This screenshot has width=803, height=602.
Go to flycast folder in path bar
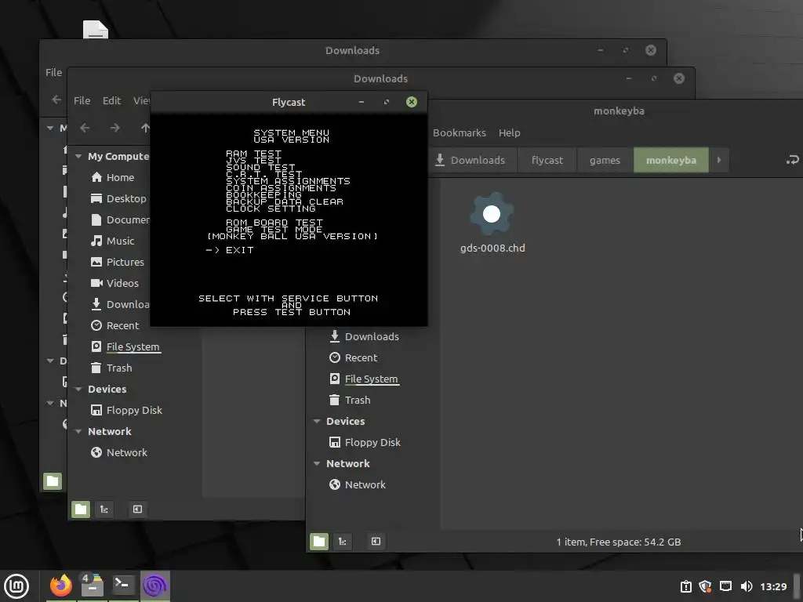pos(547,160)
